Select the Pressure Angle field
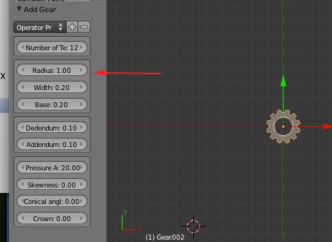Viewport: 332px width, 242px height. tap(52, 167)
